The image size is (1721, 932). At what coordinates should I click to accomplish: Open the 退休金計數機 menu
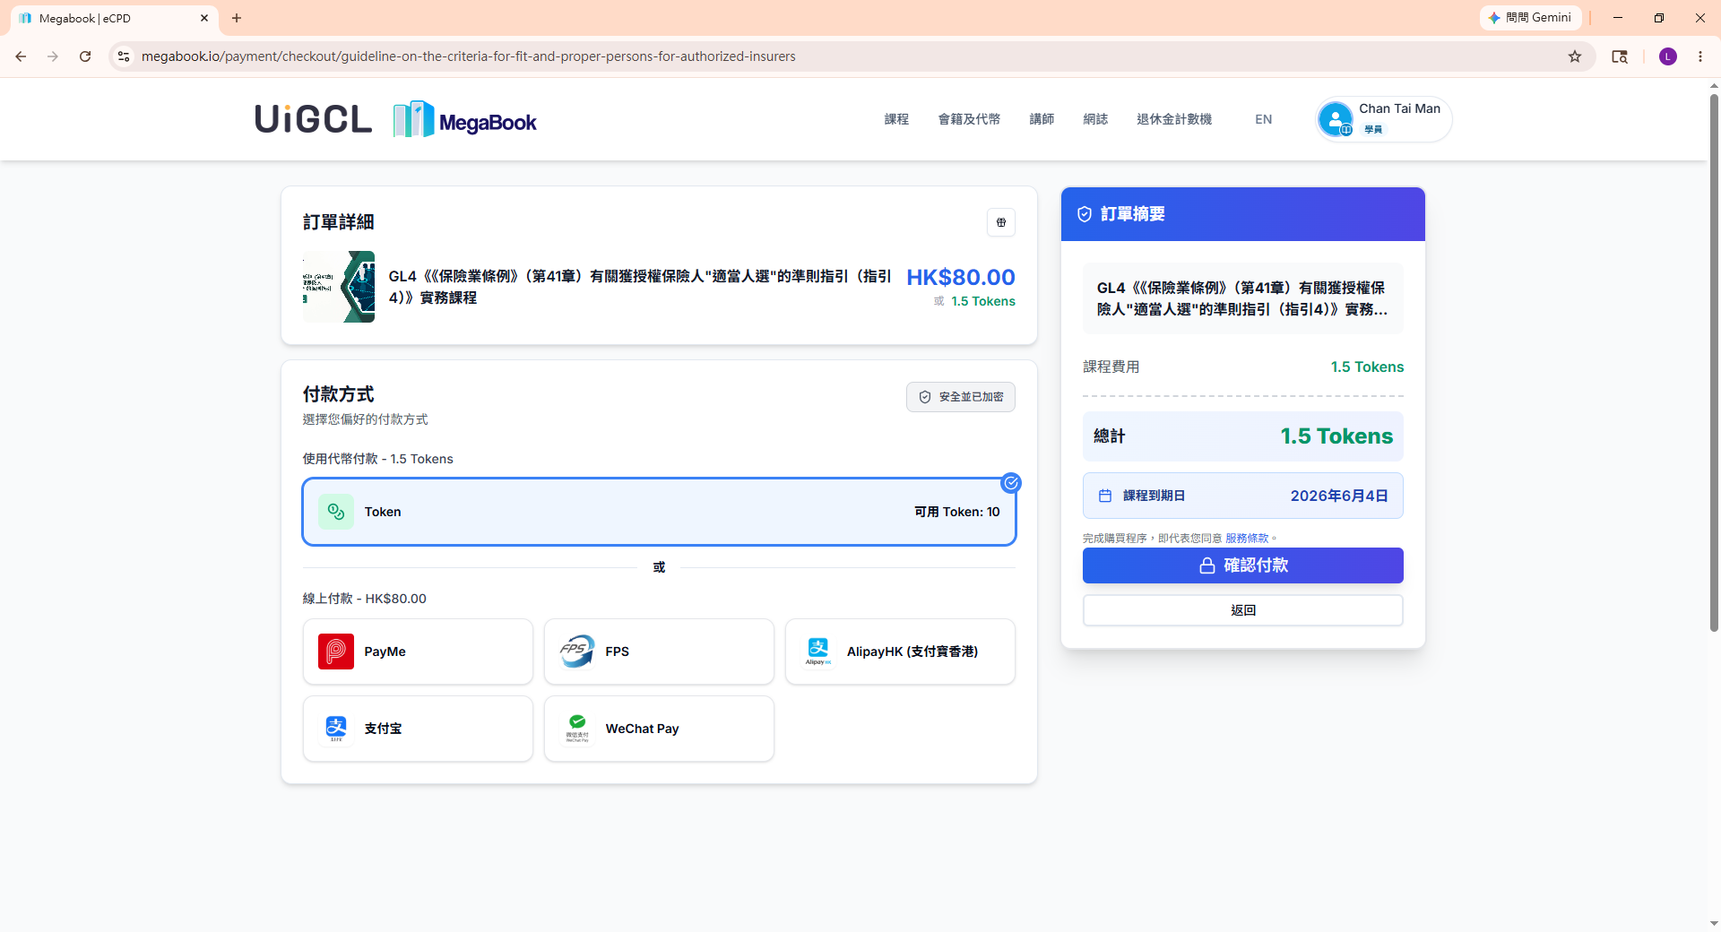click(1174, 119)
